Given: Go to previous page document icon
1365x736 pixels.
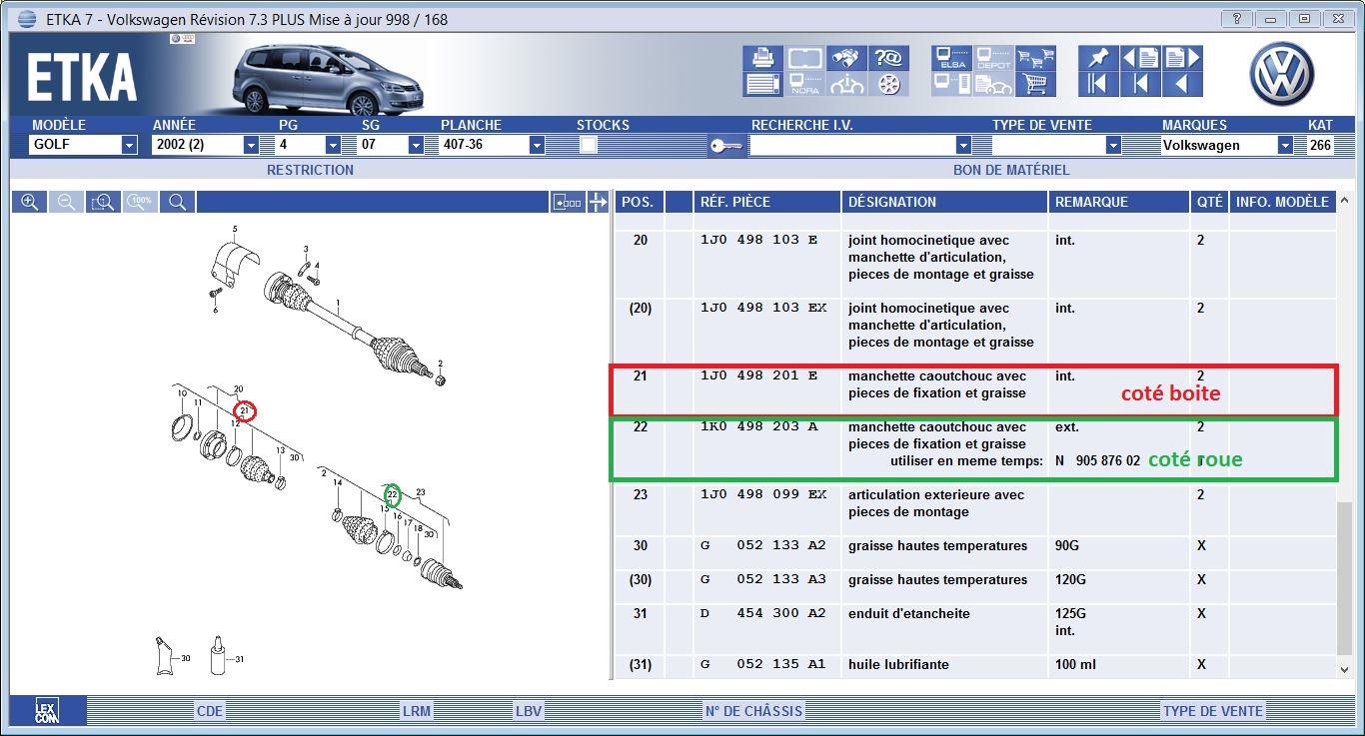Looking at the screenshot, I should (x=1140, y=57).
